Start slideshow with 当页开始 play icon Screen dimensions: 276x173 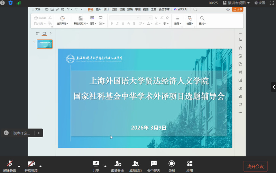62,18
